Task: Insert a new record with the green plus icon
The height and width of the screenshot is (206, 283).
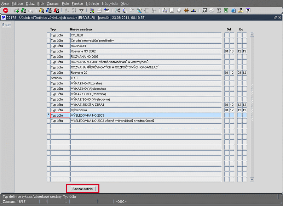Action: tap(16, 11)
